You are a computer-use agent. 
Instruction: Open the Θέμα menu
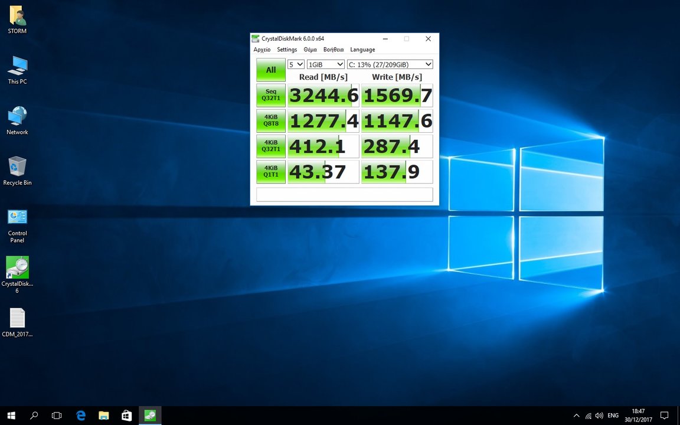pyautogui.click(x=310, y=50)
